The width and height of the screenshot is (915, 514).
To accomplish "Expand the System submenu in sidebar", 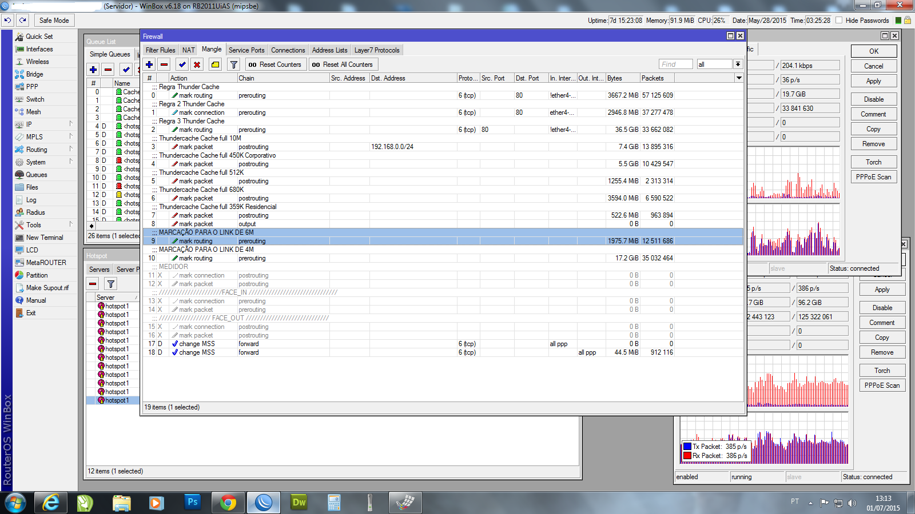I will tap(71, 162).
